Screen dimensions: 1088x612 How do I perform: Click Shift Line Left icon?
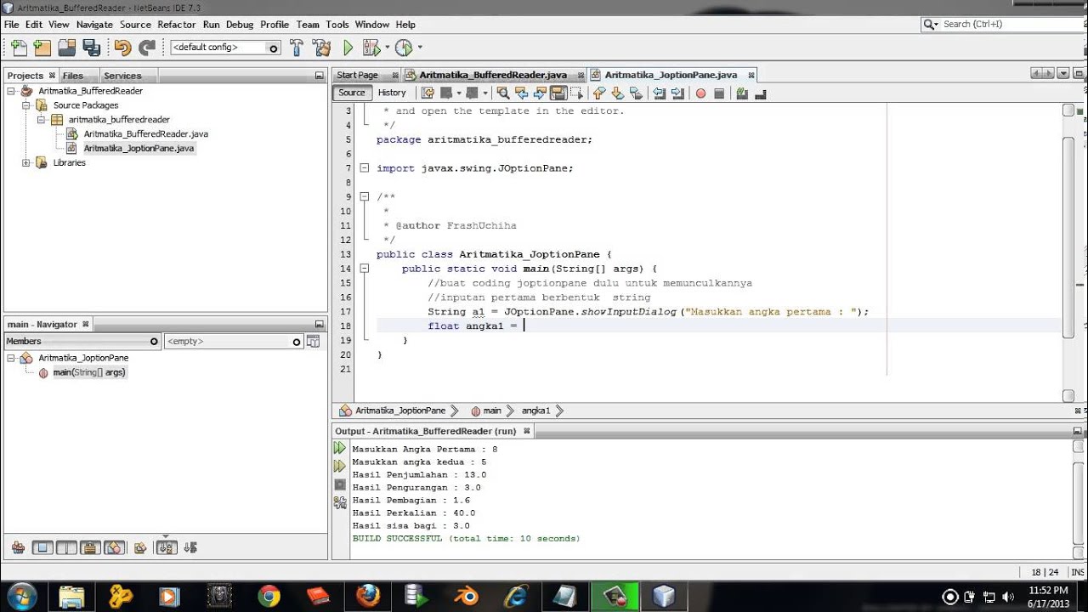pyautogui.click(x=658, y=93)
